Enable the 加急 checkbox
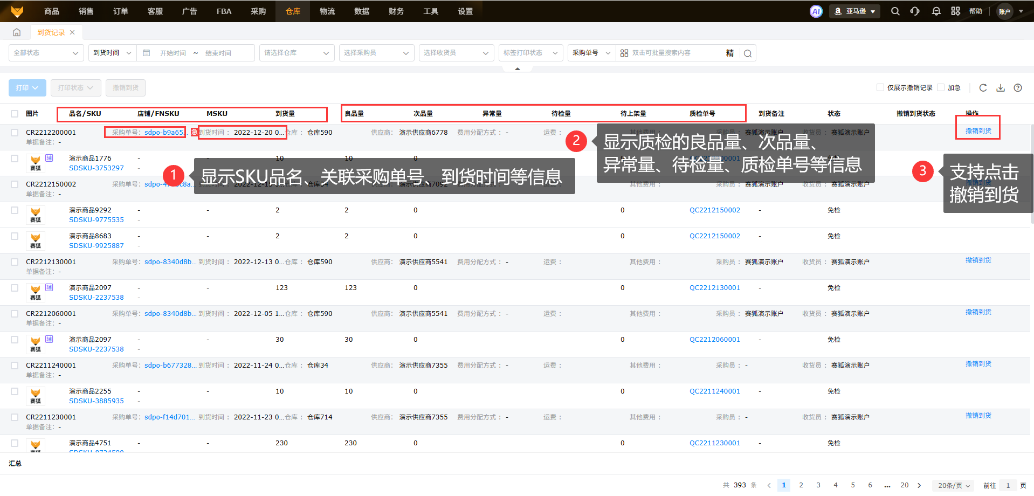This screenshot has width=1034, height=496. [941, 88]
